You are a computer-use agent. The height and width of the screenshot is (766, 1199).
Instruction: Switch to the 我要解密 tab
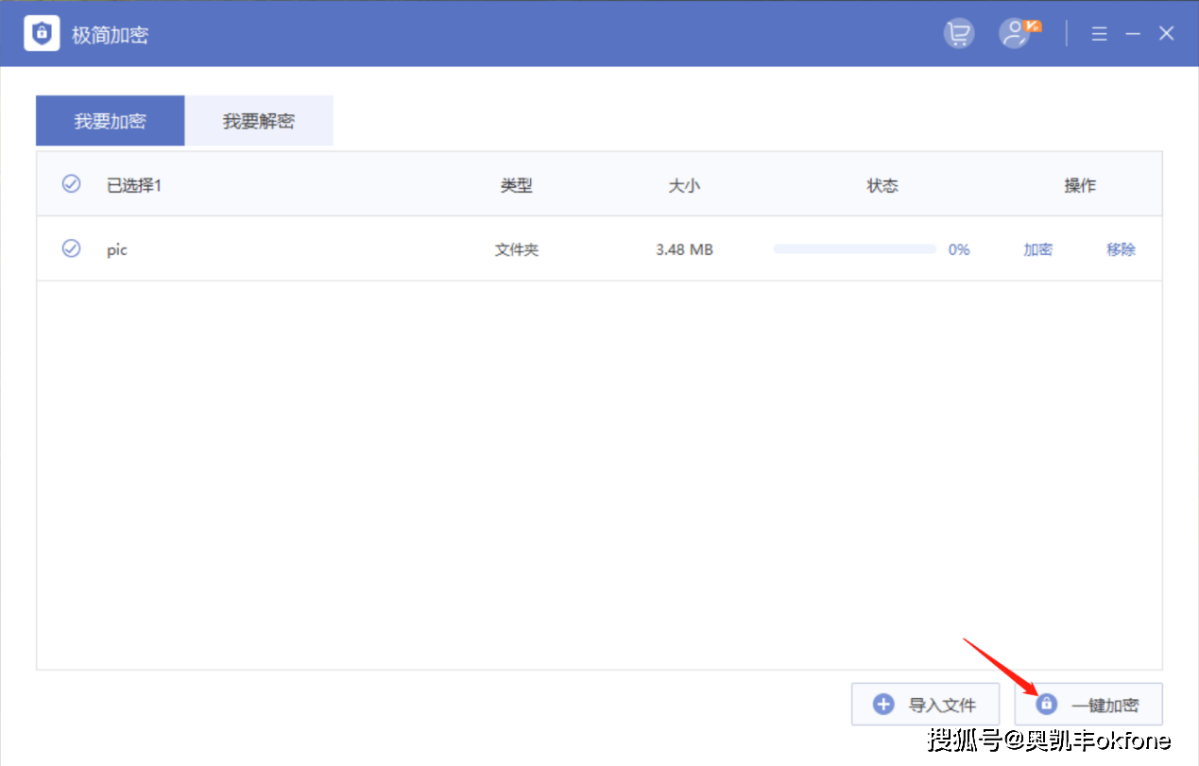[x=259, y=121]
